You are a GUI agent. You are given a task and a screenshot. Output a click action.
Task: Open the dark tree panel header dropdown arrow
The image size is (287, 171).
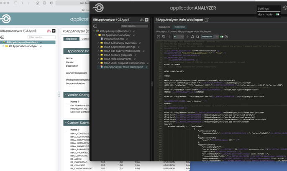click(x=146, y=20)
